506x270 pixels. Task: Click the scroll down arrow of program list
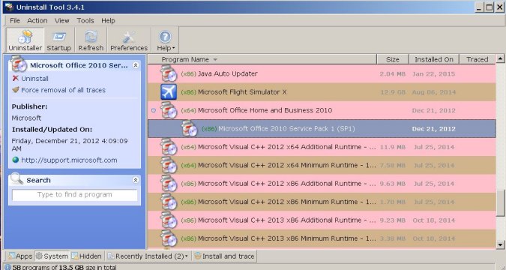pos(500,244)
